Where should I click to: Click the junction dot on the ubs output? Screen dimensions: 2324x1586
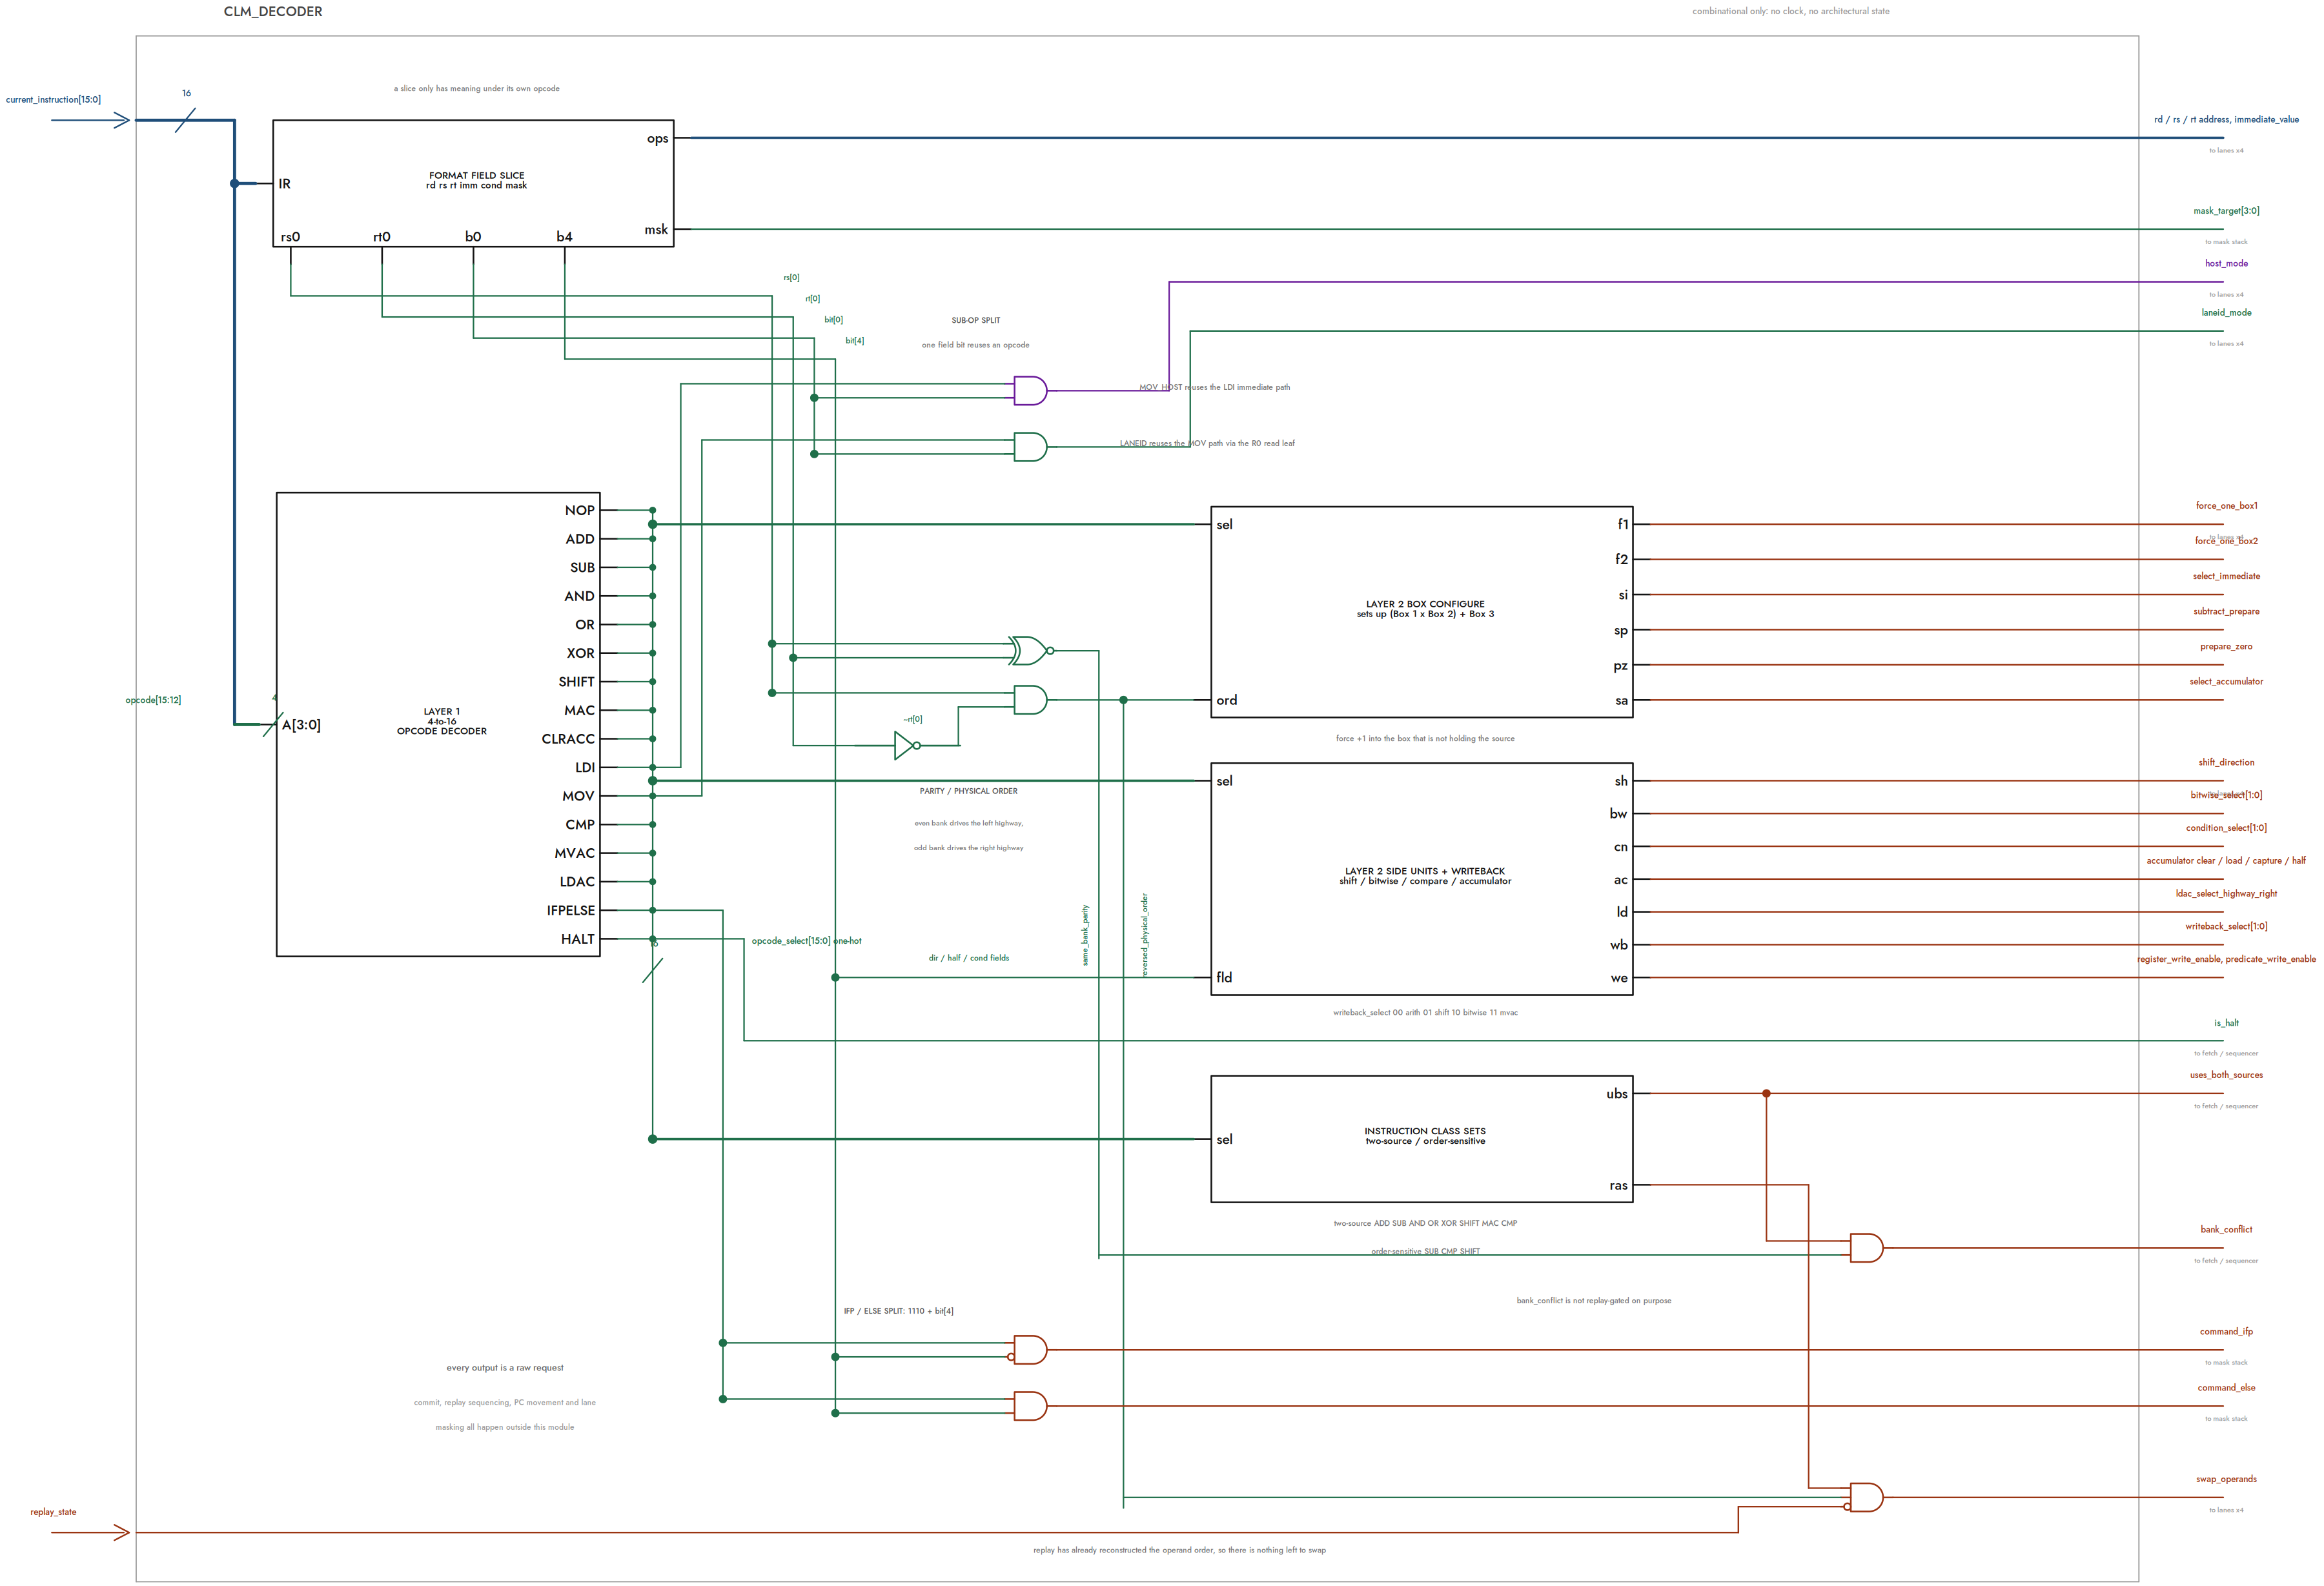click(x=1766, y=1093)
